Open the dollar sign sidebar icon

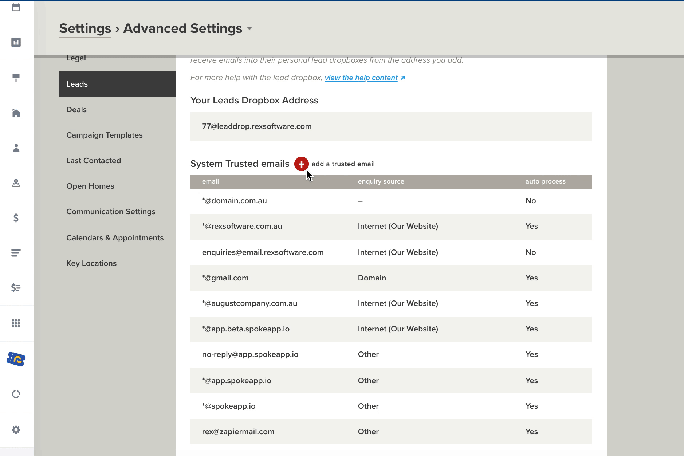(16, 218)
